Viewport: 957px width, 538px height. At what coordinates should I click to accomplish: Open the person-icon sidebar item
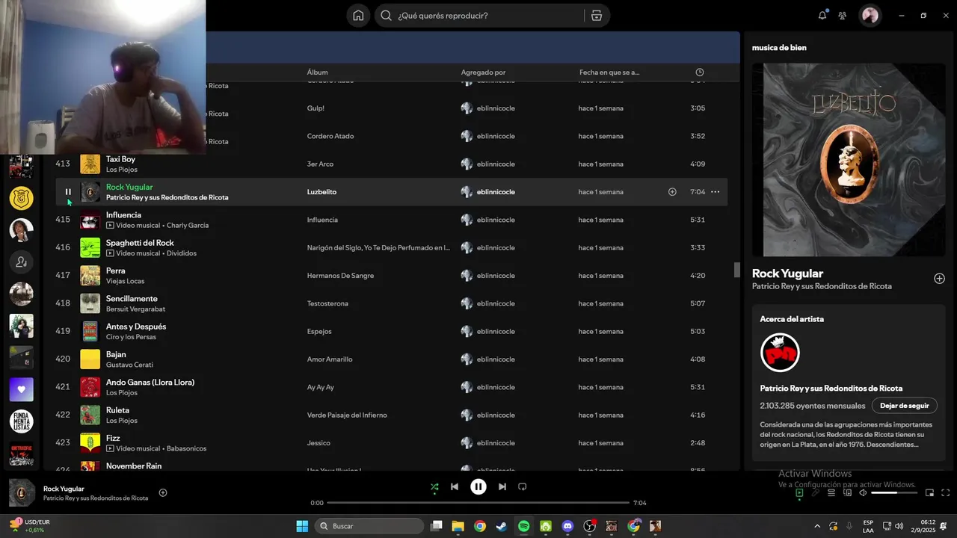point(21,262)
